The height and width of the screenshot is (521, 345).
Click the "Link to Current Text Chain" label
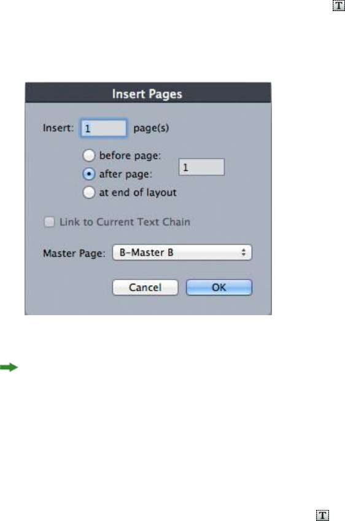click(125, 222)
